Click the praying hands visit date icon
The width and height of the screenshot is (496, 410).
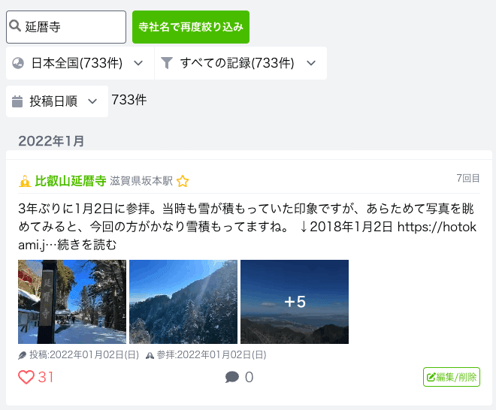click(x=150, y=355)
